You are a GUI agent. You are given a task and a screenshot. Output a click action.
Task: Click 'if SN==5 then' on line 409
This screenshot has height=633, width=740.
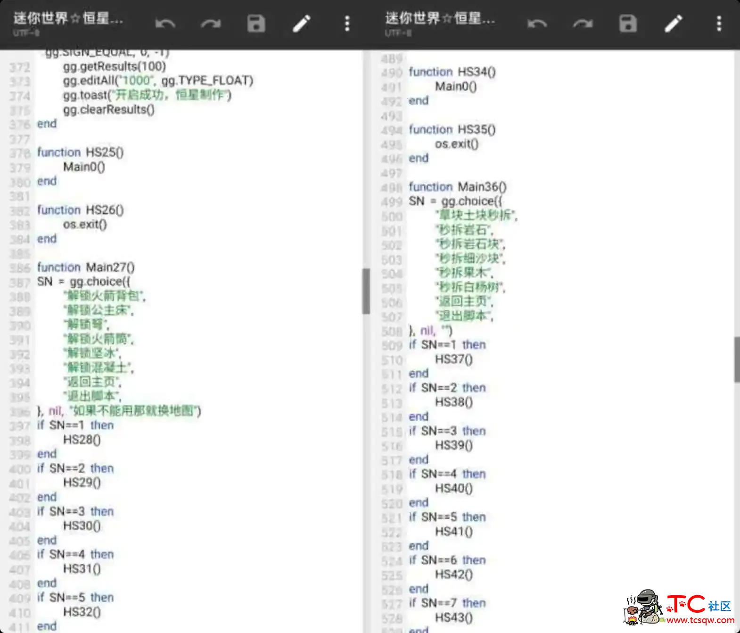coord(75,598)
